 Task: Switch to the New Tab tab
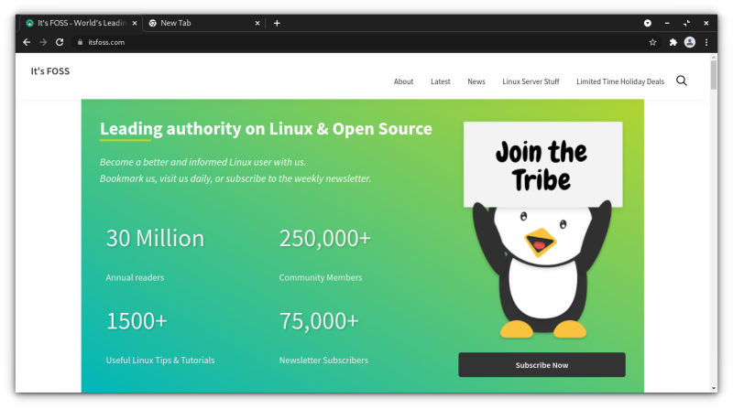(x=203, y=23)
